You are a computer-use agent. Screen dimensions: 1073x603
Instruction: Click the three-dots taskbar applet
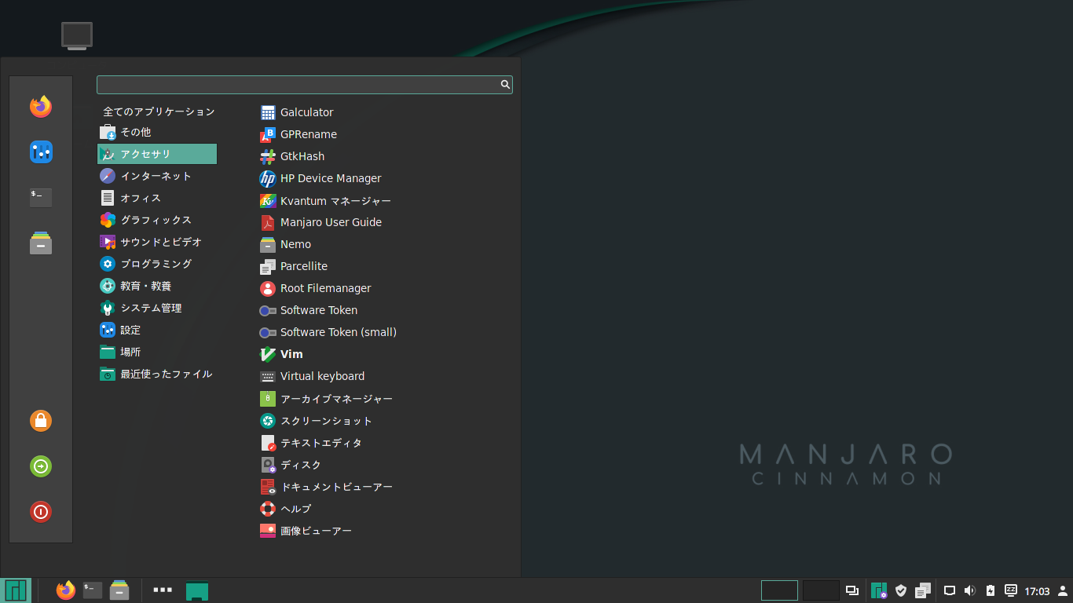[x=163, y=589]
